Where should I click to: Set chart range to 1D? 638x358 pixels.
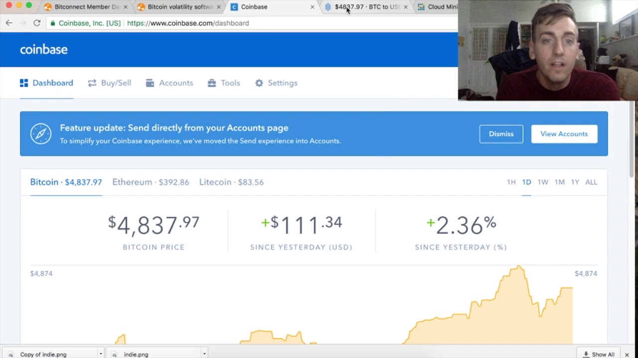pos(526,182)
